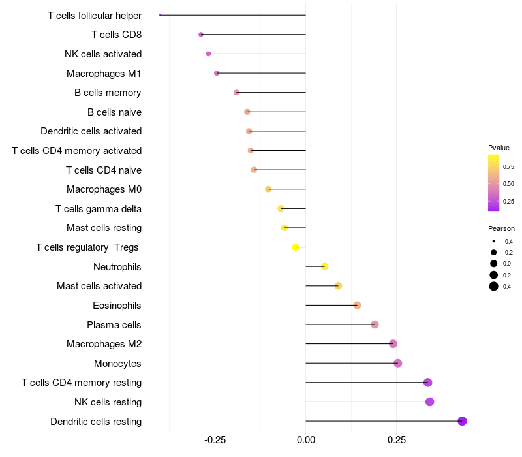The height and width of the screenshot is (457, 522).
Task: Click the Pearson legend title
Action: coord(501,228)
